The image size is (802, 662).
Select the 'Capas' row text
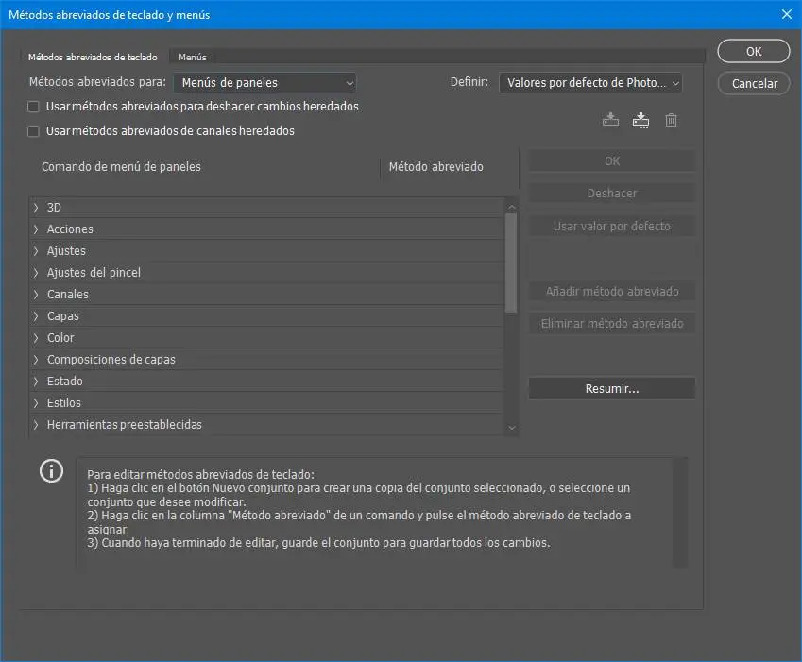click(x=63, y=316)
